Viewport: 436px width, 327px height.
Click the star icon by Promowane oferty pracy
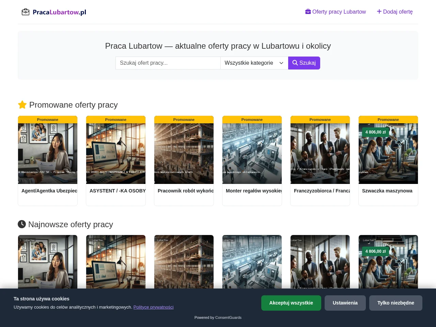(x=22, y=105)
